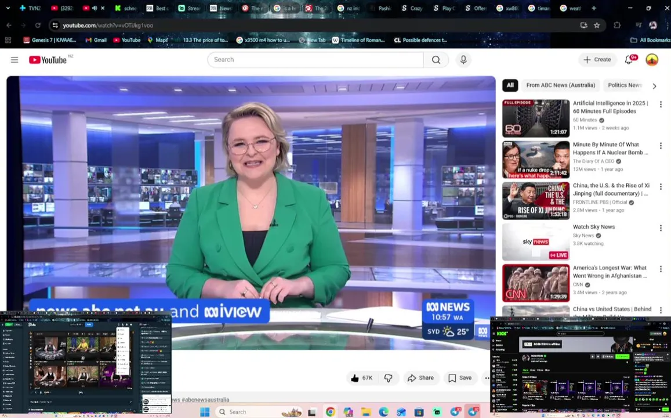
Task: Go back with Chrome back arrow
Action: click(x=9, y=26)
